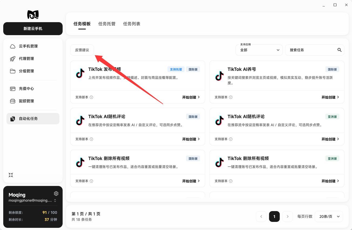Open 分组管理 in sidebar
This screenshot has width=352, height=230.
coord(33,71)
